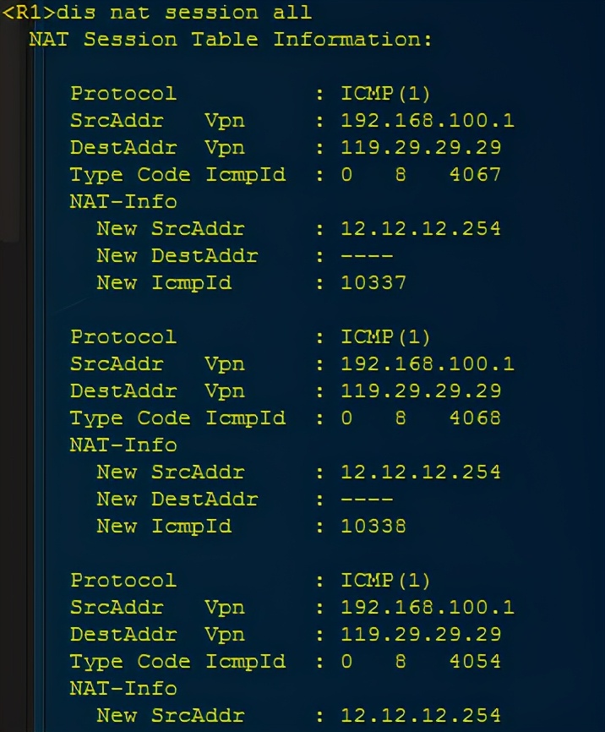The width and height of the screenshot is (605, 732).
Task: Click the New IcmpId value 10338
Action: point(373,527)
